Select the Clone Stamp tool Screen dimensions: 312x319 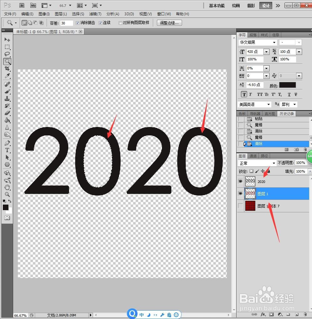pyautogui.click(x=7, y=99)
